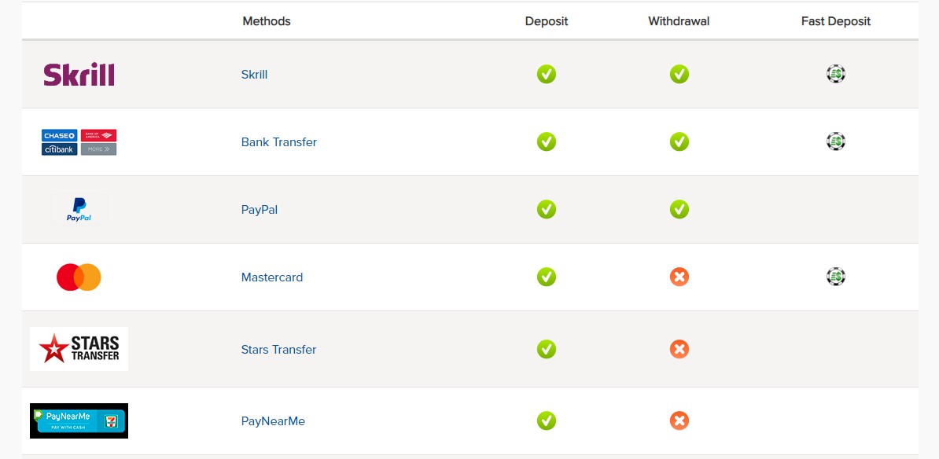Open the Skrill method link
The width and height of the screenshot is (939, 459).
click(x=255, y=75)
